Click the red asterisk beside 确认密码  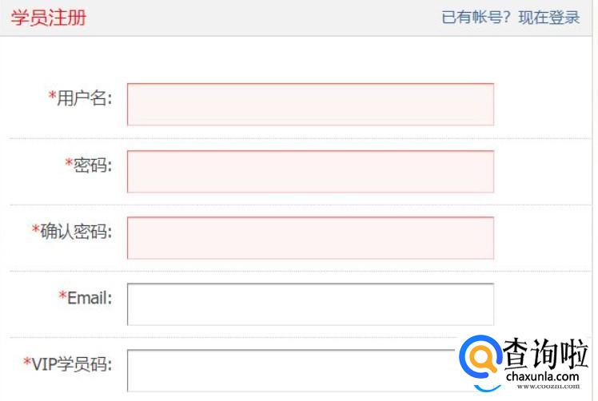(35, 231)
